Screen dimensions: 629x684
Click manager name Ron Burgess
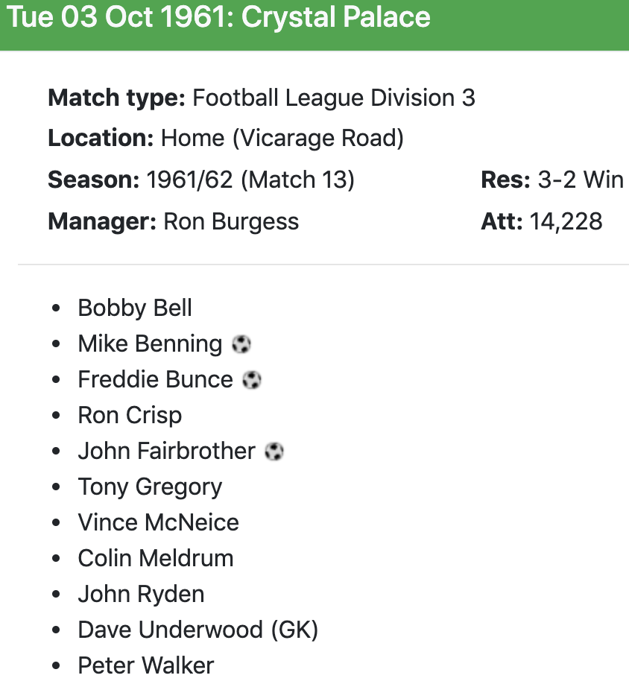(231, 222)
